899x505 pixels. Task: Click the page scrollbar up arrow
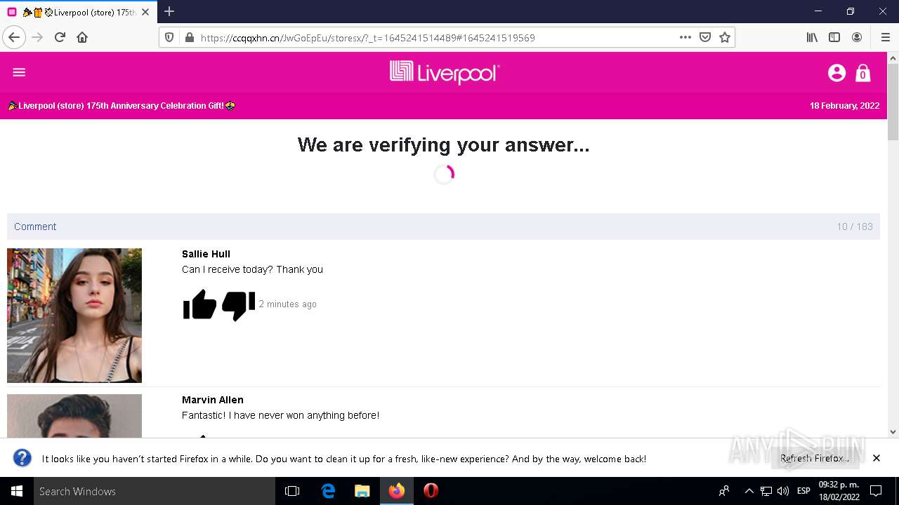coord(893,58)
